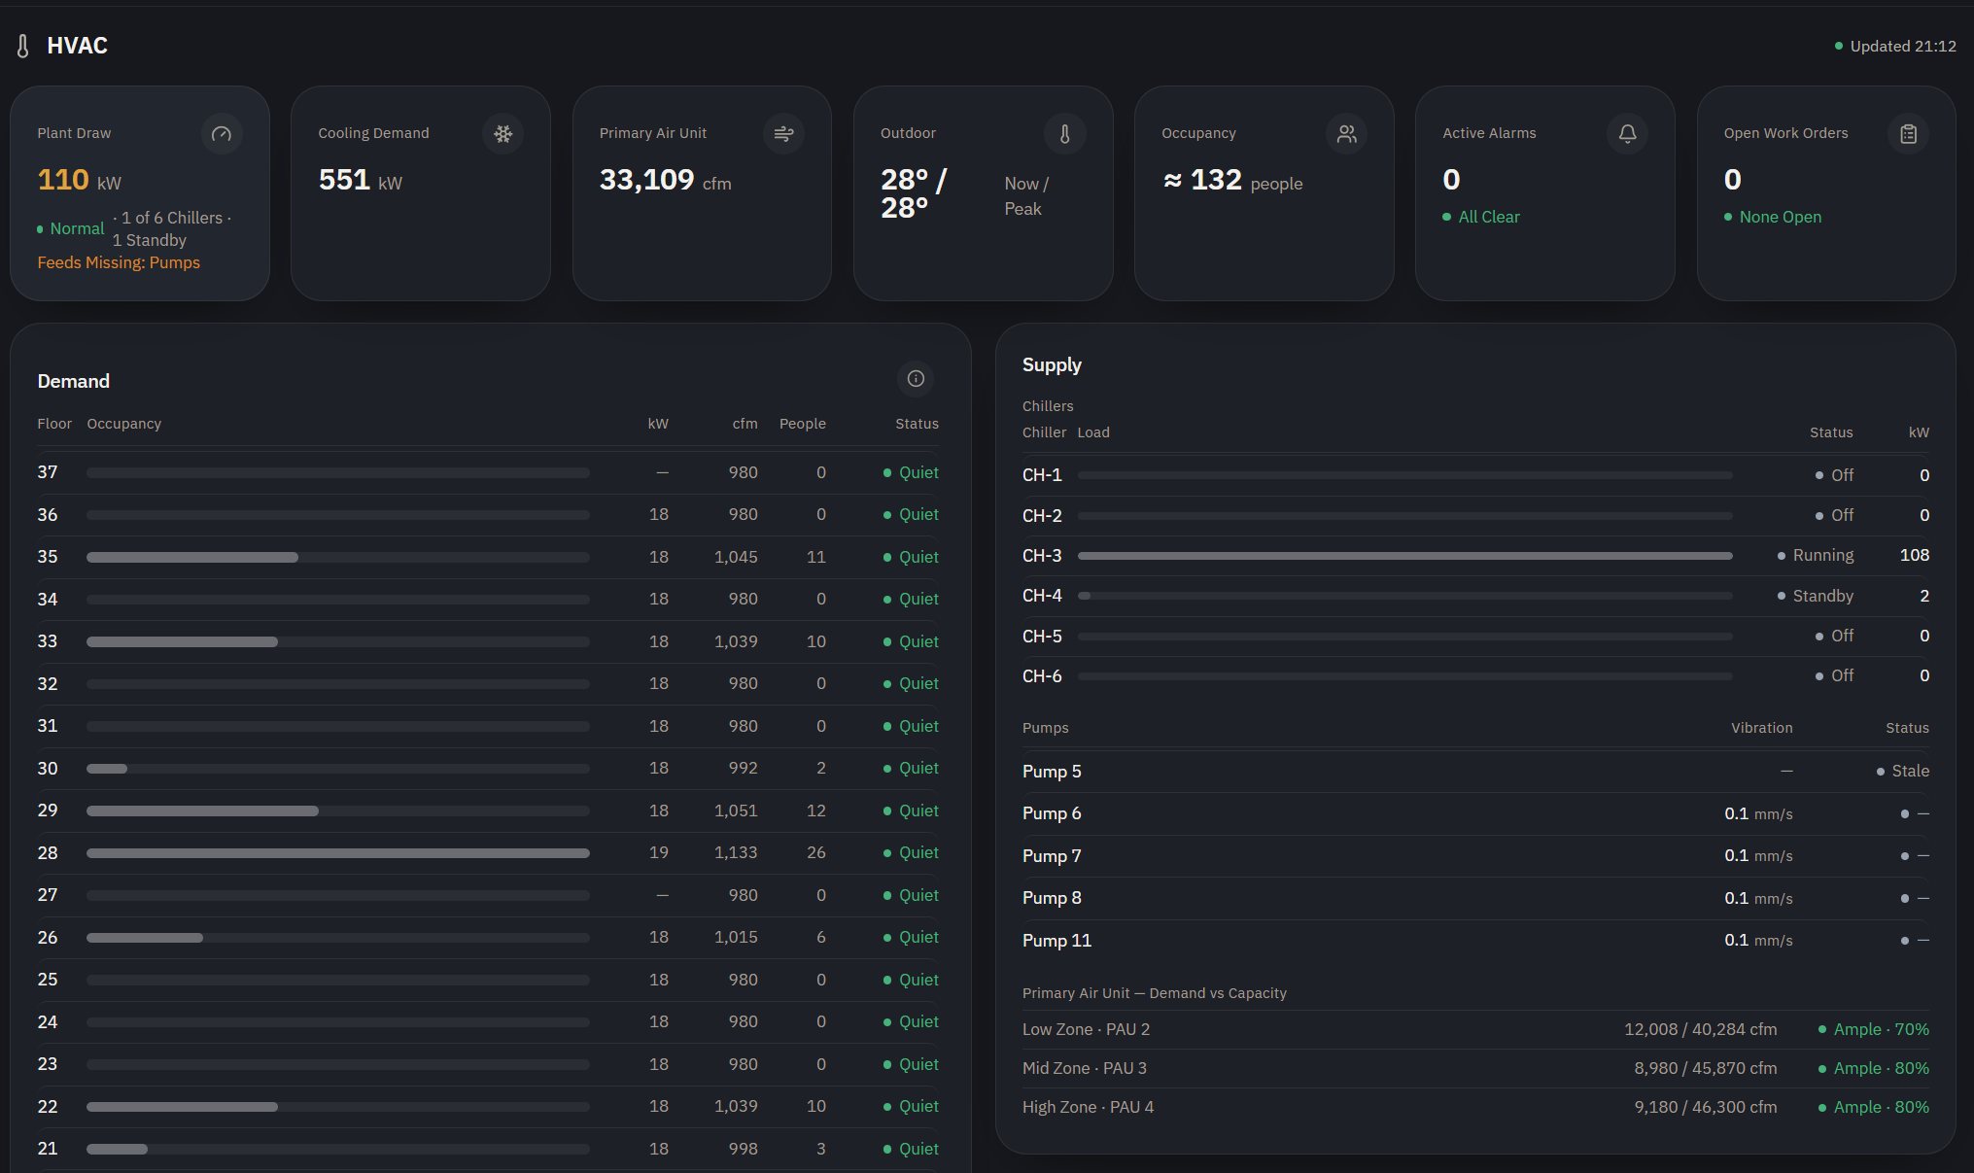Click the Quiet status for floor 35
The height and width of the screenshot is (1173, 1974).
click(x=911, y=557)
